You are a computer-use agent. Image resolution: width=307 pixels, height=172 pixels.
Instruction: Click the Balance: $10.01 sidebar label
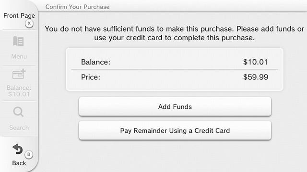click(19, 91)
